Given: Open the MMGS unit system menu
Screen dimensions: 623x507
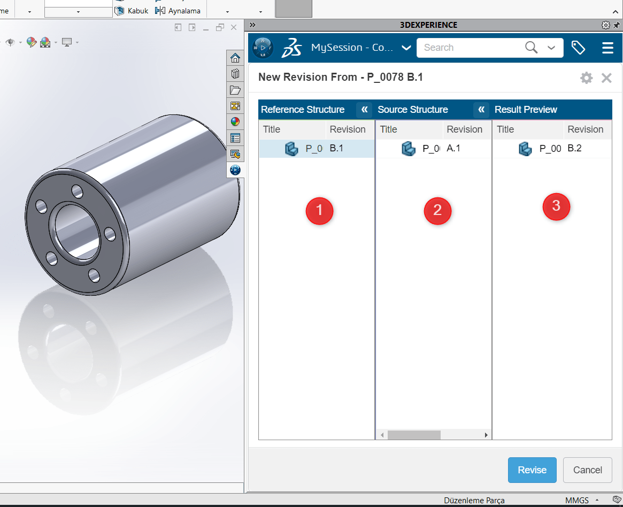Looking at the screenshot, I should point(581,500).
